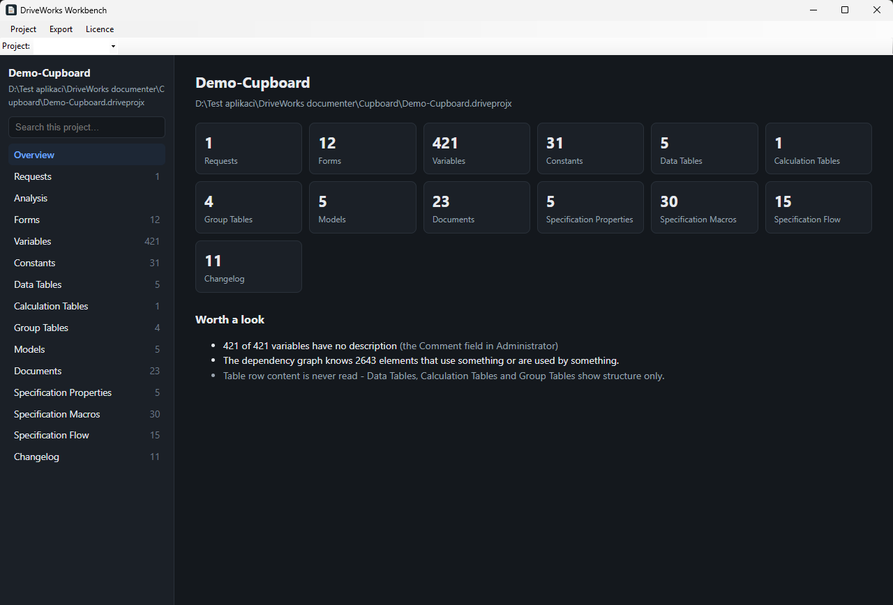Open the '1 Calculation Tables' overview card
The image size is (893, 605).
coord(818,148)
